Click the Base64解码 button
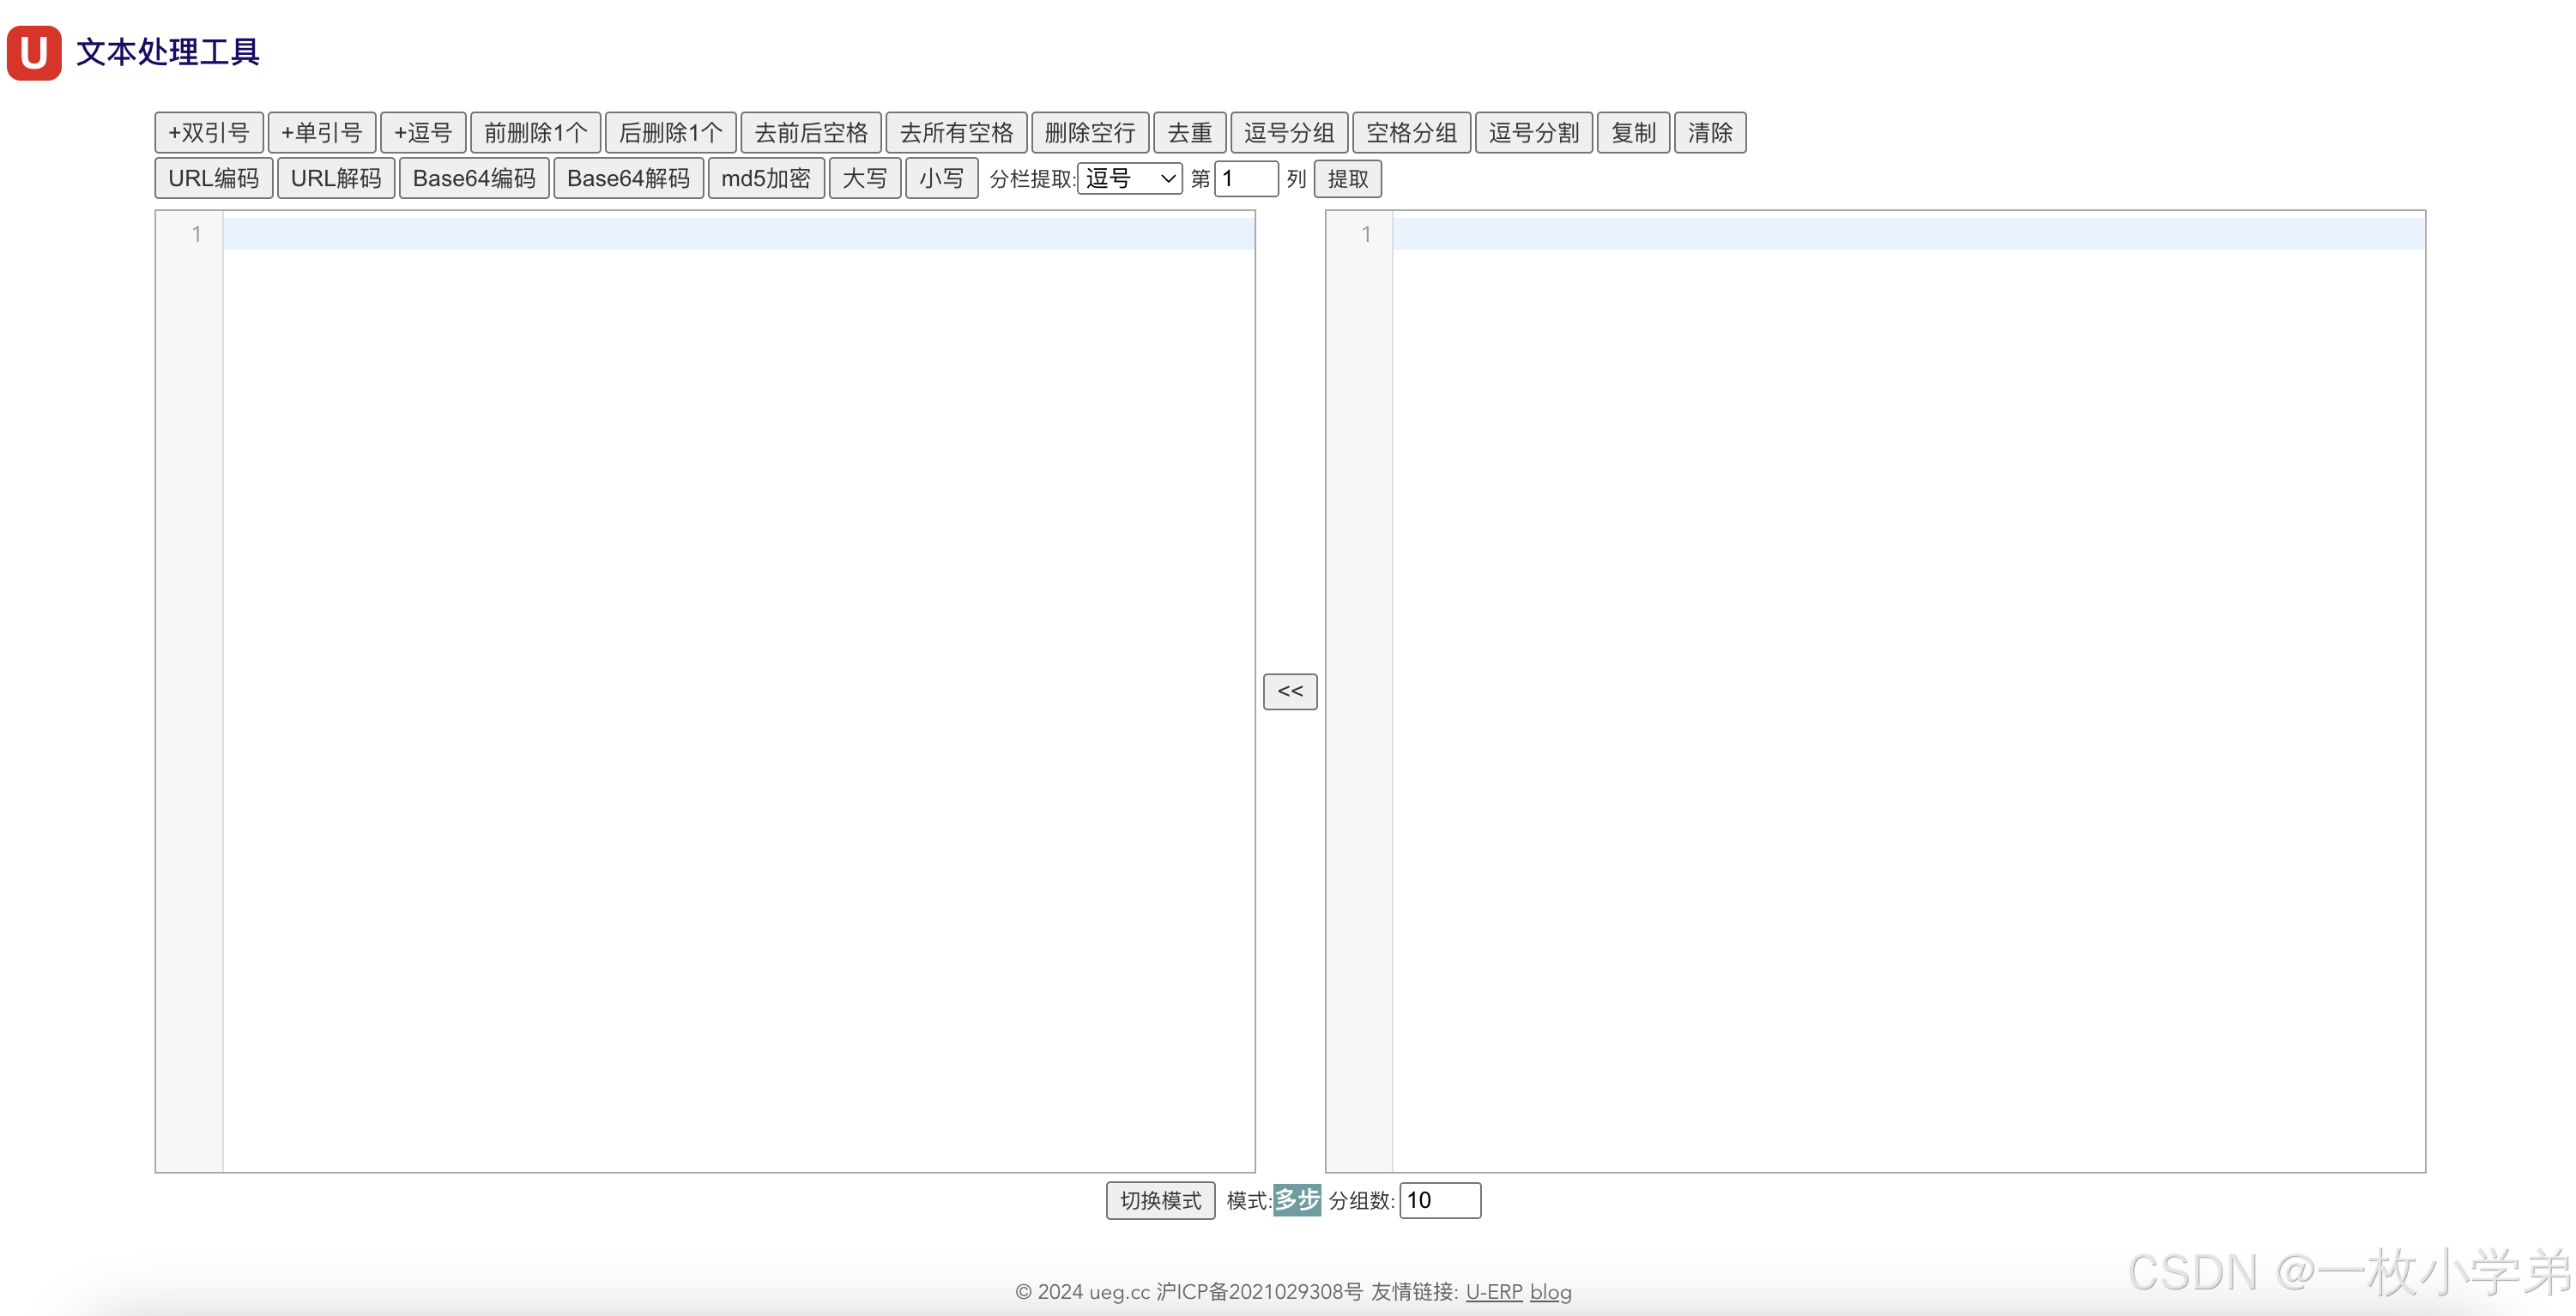The image size is (2576, 1316). 628,179
